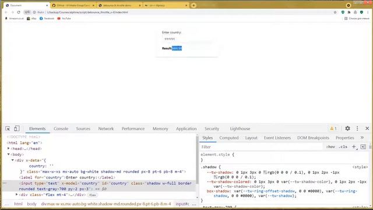Toggle the computed styles sidebar icon

point(363,146)
